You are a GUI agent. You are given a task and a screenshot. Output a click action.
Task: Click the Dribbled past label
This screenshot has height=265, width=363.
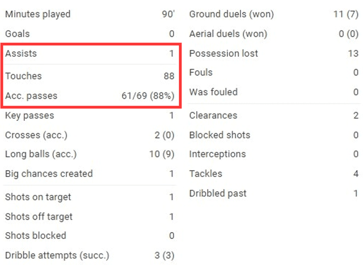pos(218,194)
